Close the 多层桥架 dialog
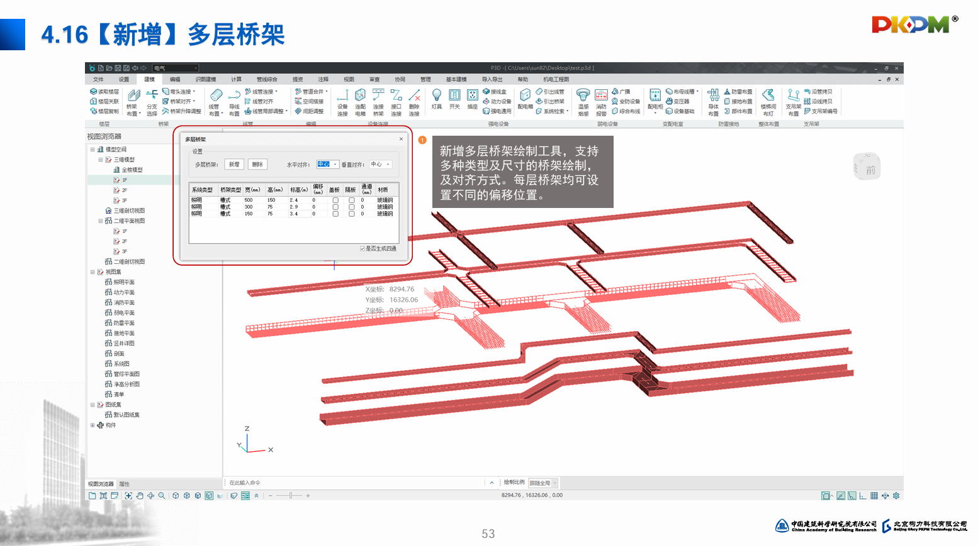Viewport: 978px width, 546px height. (401, 139)
